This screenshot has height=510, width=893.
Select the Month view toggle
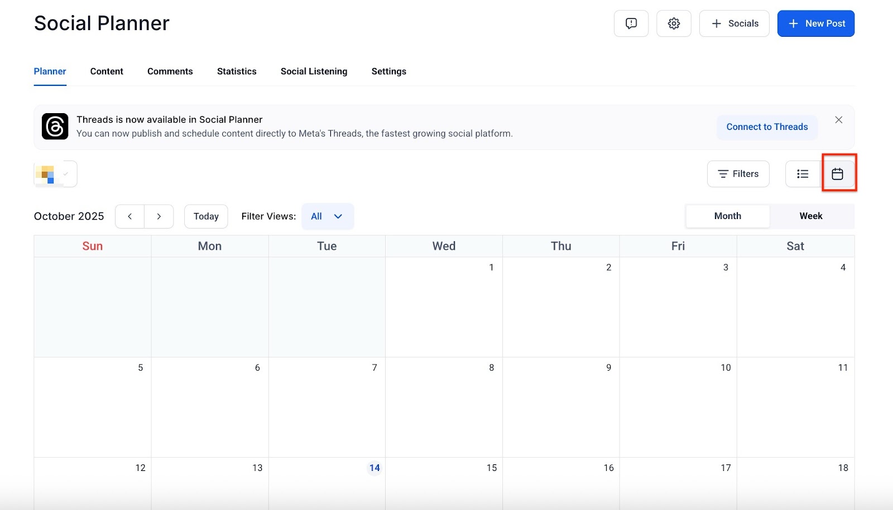coord(727,216)
